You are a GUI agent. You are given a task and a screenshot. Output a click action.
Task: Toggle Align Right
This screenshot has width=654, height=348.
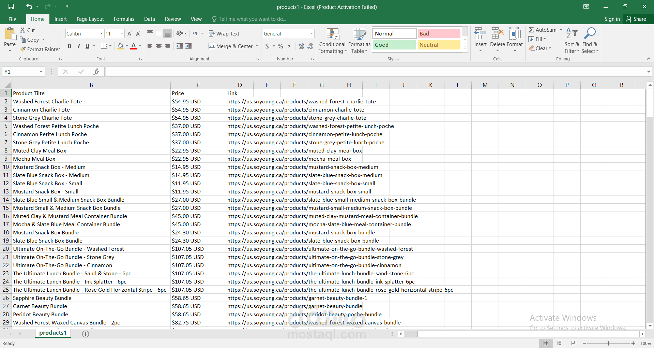tap(168, 46)
